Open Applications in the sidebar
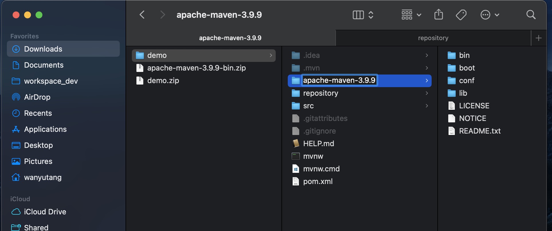This screenshot has width=552, height=231. [63, 129]
